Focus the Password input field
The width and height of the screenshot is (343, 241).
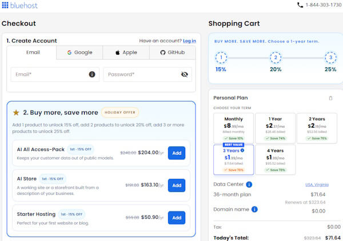point(147,75)
